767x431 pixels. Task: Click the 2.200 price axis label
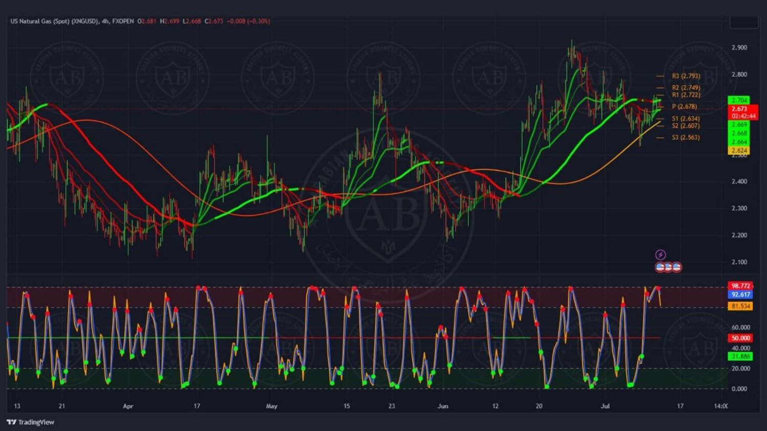point(739,236)
